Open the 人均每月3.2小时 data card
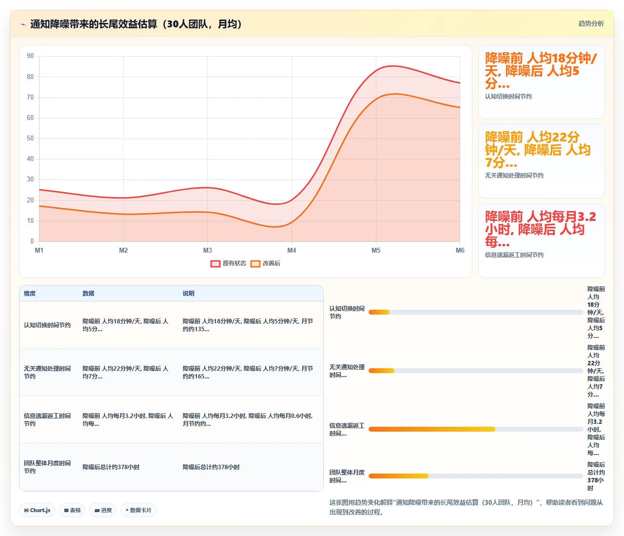624x536 pixels. tap(542, 240)
